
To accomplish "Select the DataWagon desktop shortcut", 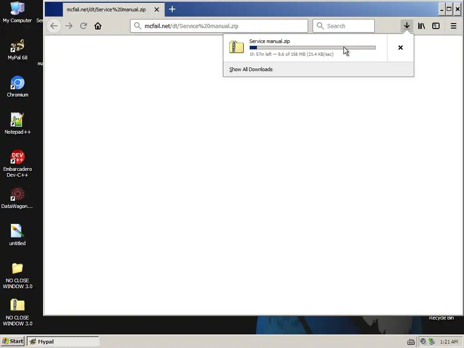I will tap(17, 198).
